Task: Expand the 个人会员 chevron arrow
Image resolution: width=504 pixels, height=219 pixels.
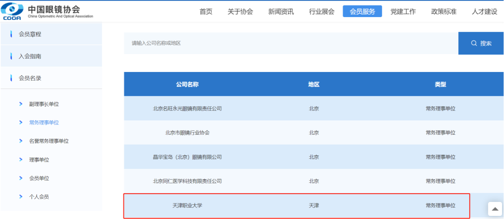Action: point(21,197)
